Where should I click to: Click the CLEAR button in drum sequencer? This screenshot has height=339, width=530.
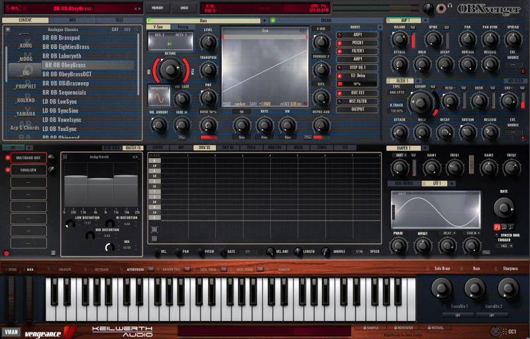(x=154, y=156)
